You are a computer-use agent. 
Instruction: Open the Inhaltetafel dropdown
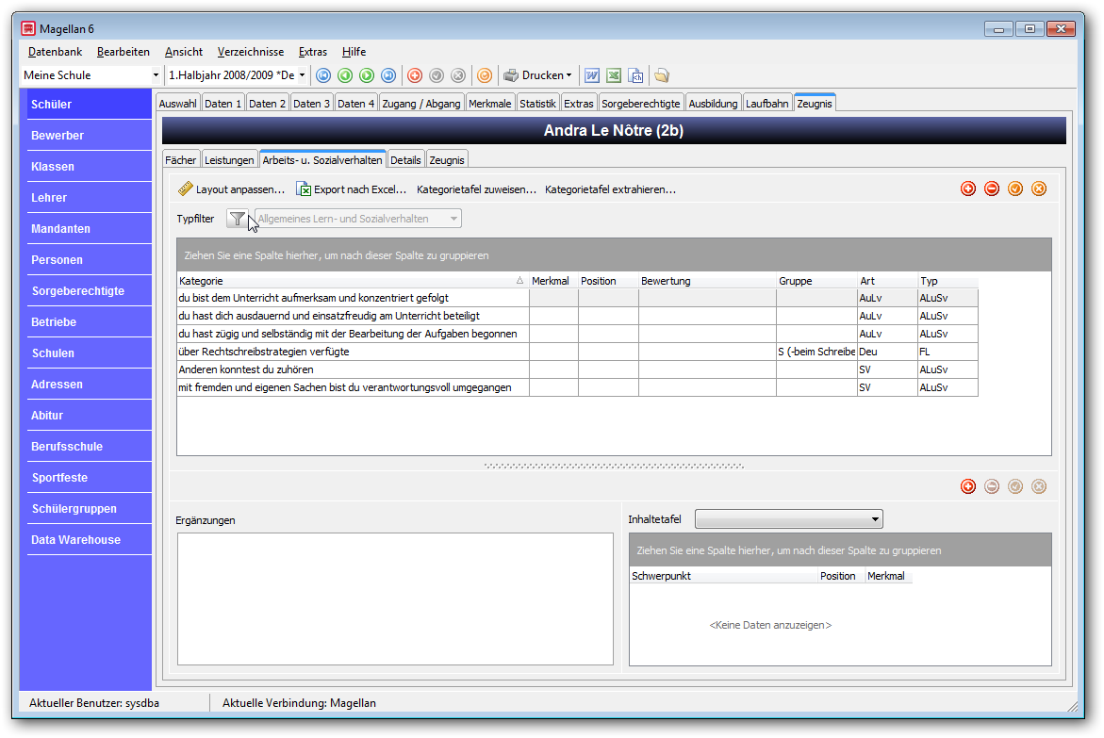[788, 519]
